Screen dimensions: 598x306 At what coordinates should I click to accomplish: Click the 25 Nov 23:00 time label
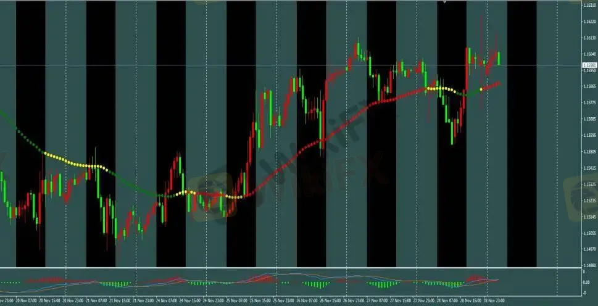tap(284, 300)
